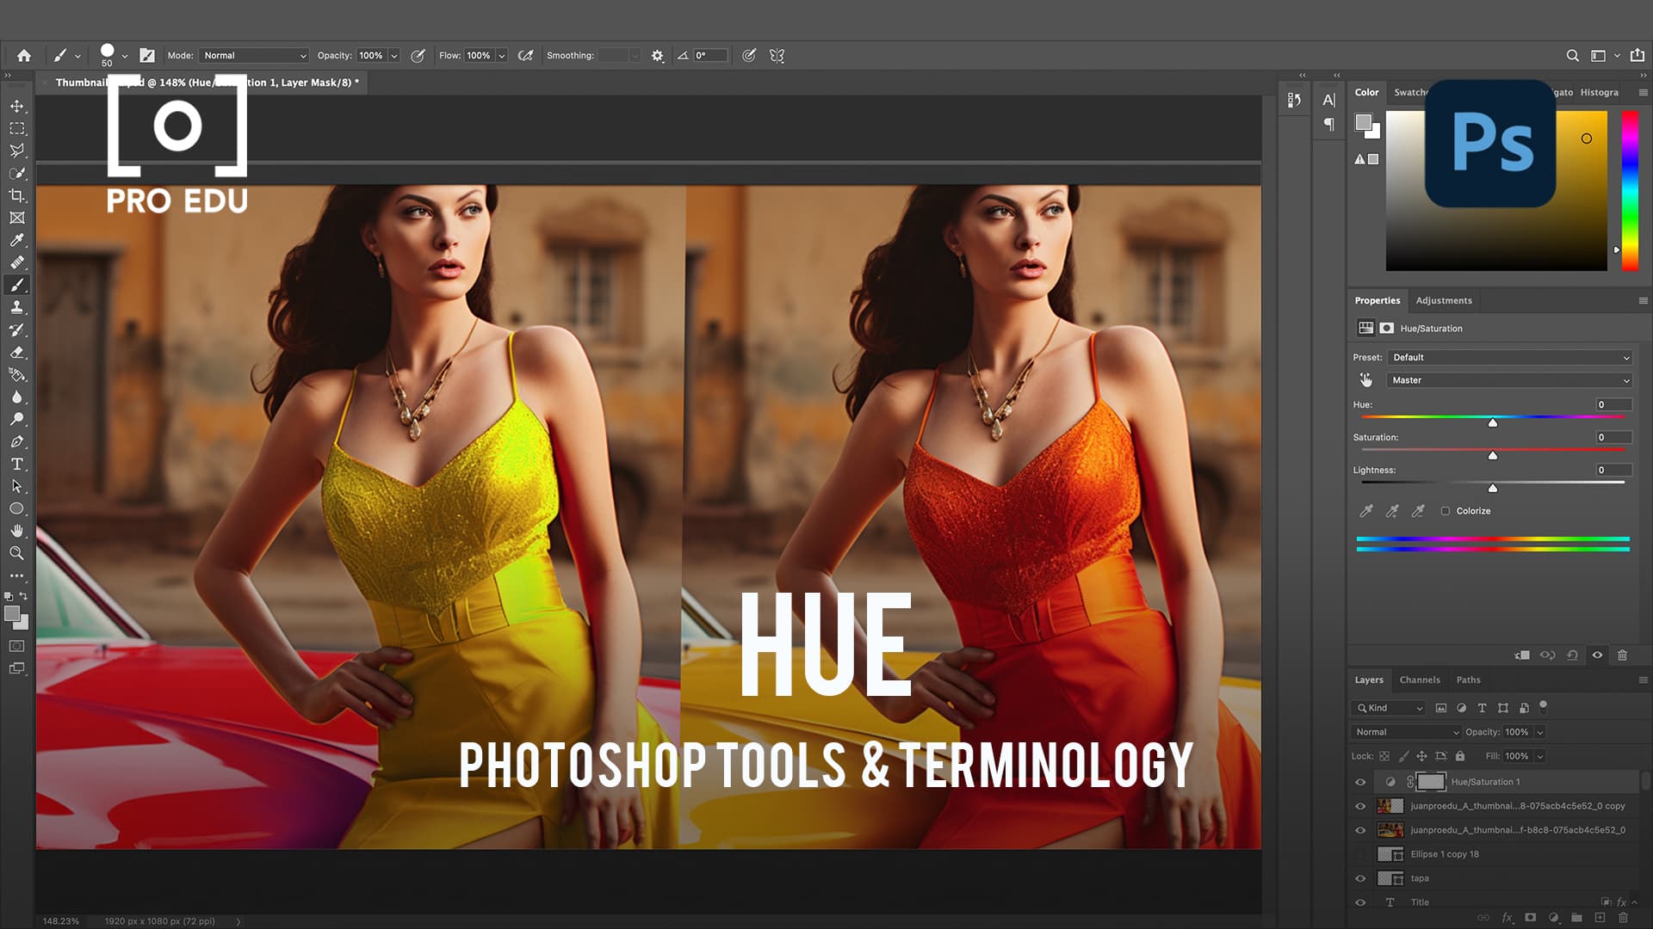
Task: Expand the Master channel dropdown
Action: pos(1508,380)
